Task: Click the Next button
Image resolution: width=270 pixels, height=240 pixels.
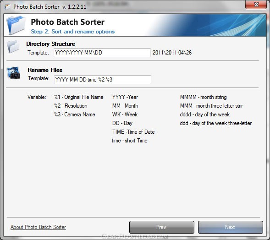Action: tap(231, 227)
